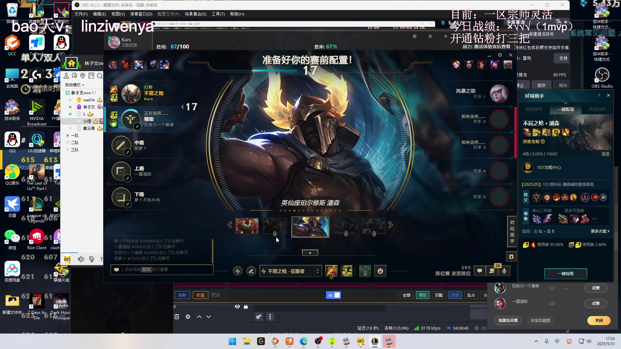Toggle source visibility eye in OBS
This screenshot has height=349, width=621.
pos(237,306)
